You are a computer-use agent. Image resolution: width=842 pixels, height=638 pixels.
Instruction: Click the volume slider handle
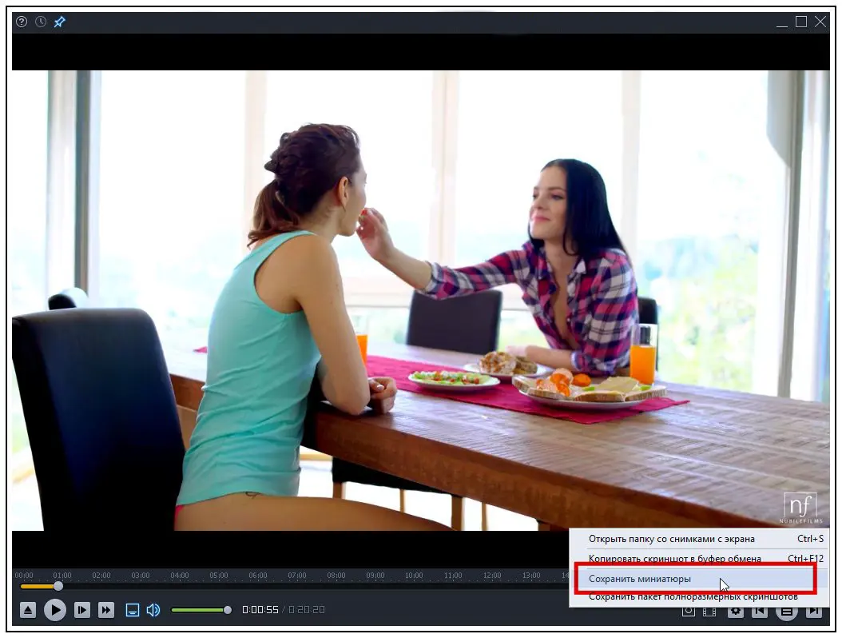[x=228, y=610]
